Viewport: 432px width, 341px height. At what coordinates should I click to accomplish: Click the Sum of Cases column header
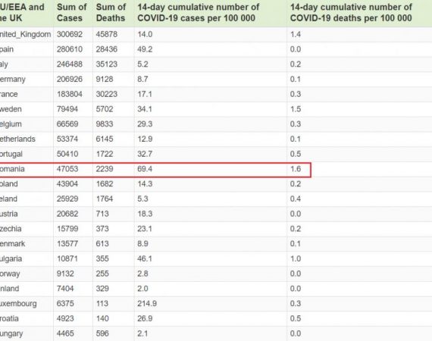click(x=72, y=13)
